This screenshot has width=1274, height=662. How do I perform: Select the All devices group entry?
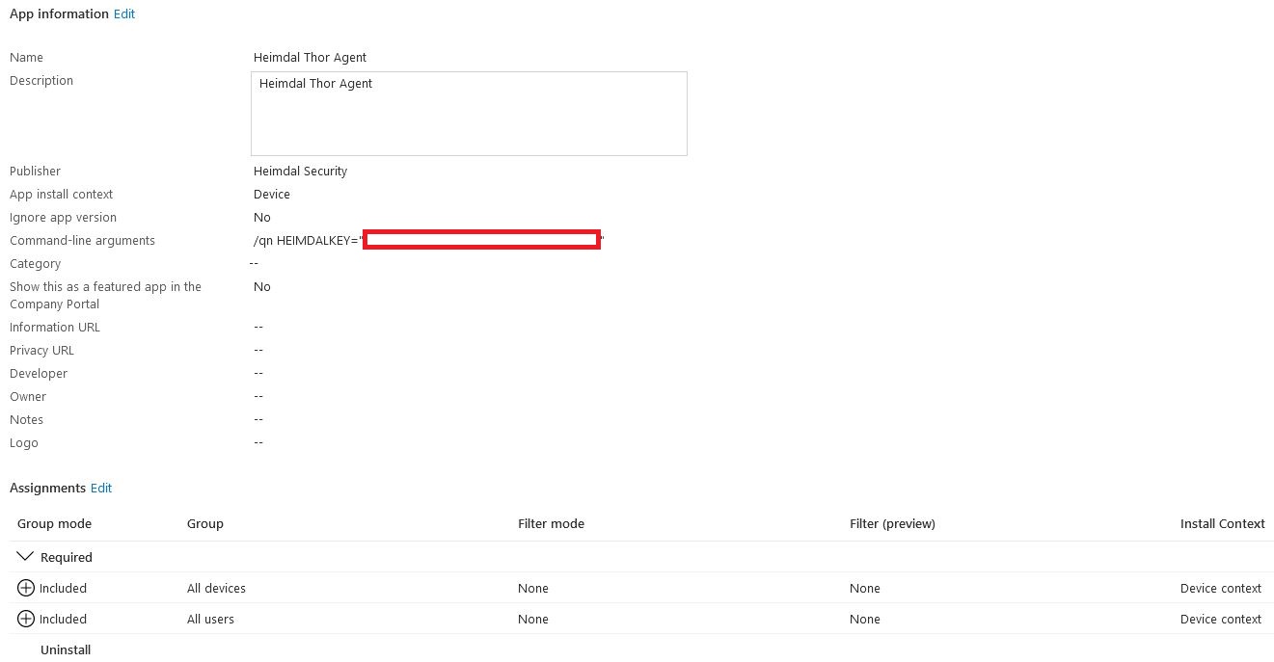tap(214, 588)
